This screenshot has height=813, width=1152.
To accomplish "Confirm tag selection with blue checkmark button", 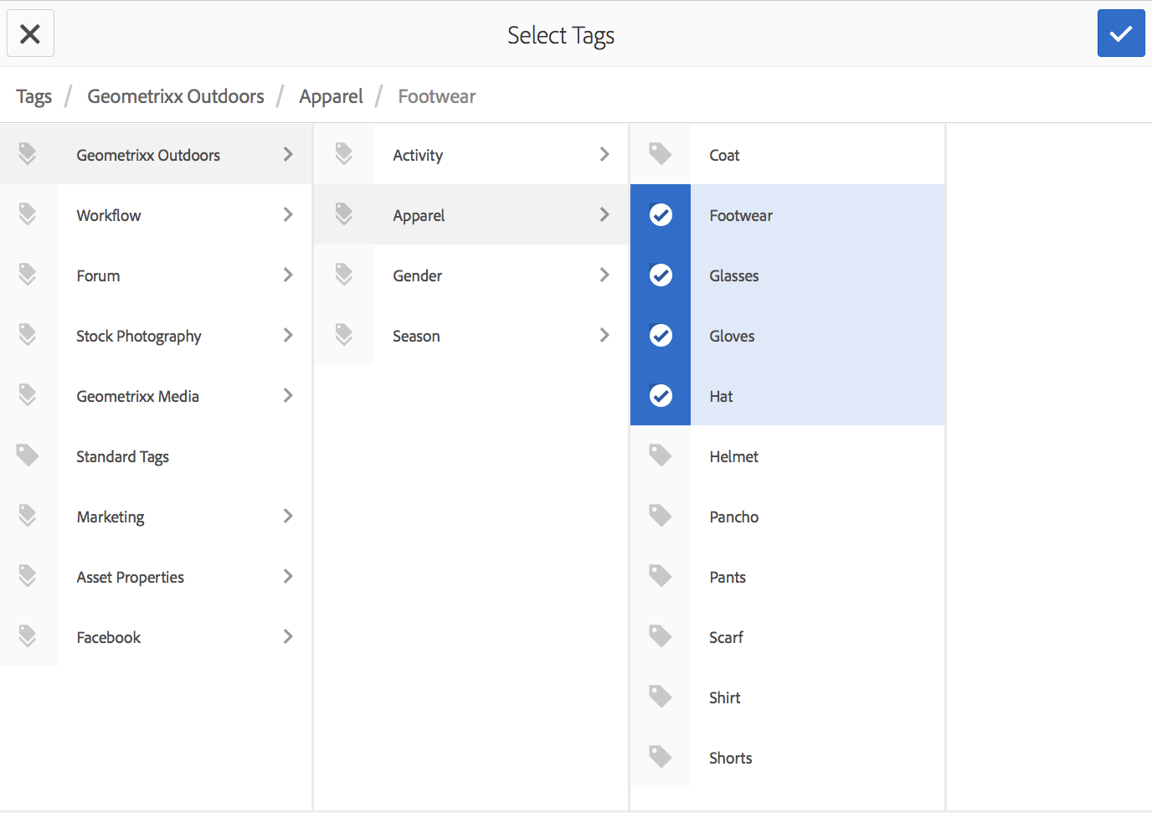I will pos(1120,33).
